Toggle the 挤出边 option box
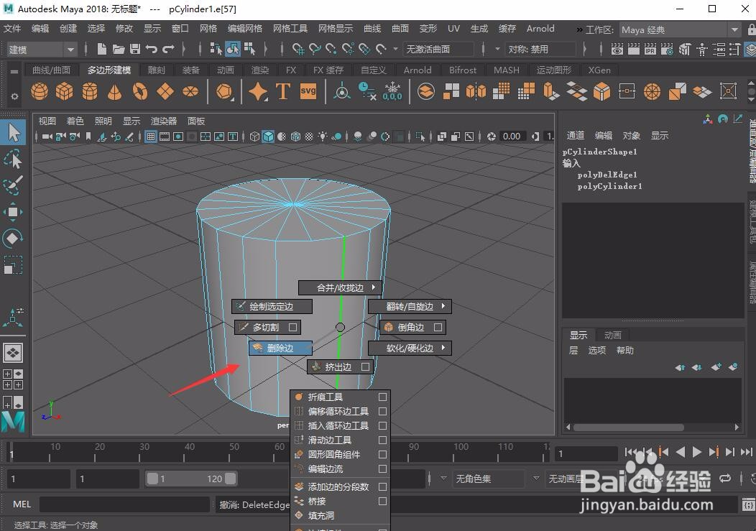This screenshot has width=756, height=531. [x=366, y=367]
